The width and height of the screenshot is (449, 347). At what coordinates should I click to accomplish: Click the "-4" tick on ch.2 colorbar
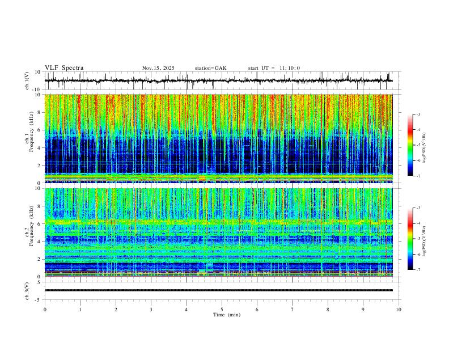point(418,223)
